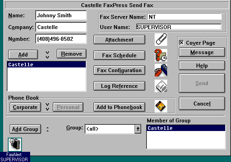231x162 pixels.
Task: Click the <all> group combo box text
Action: [110, 129]
